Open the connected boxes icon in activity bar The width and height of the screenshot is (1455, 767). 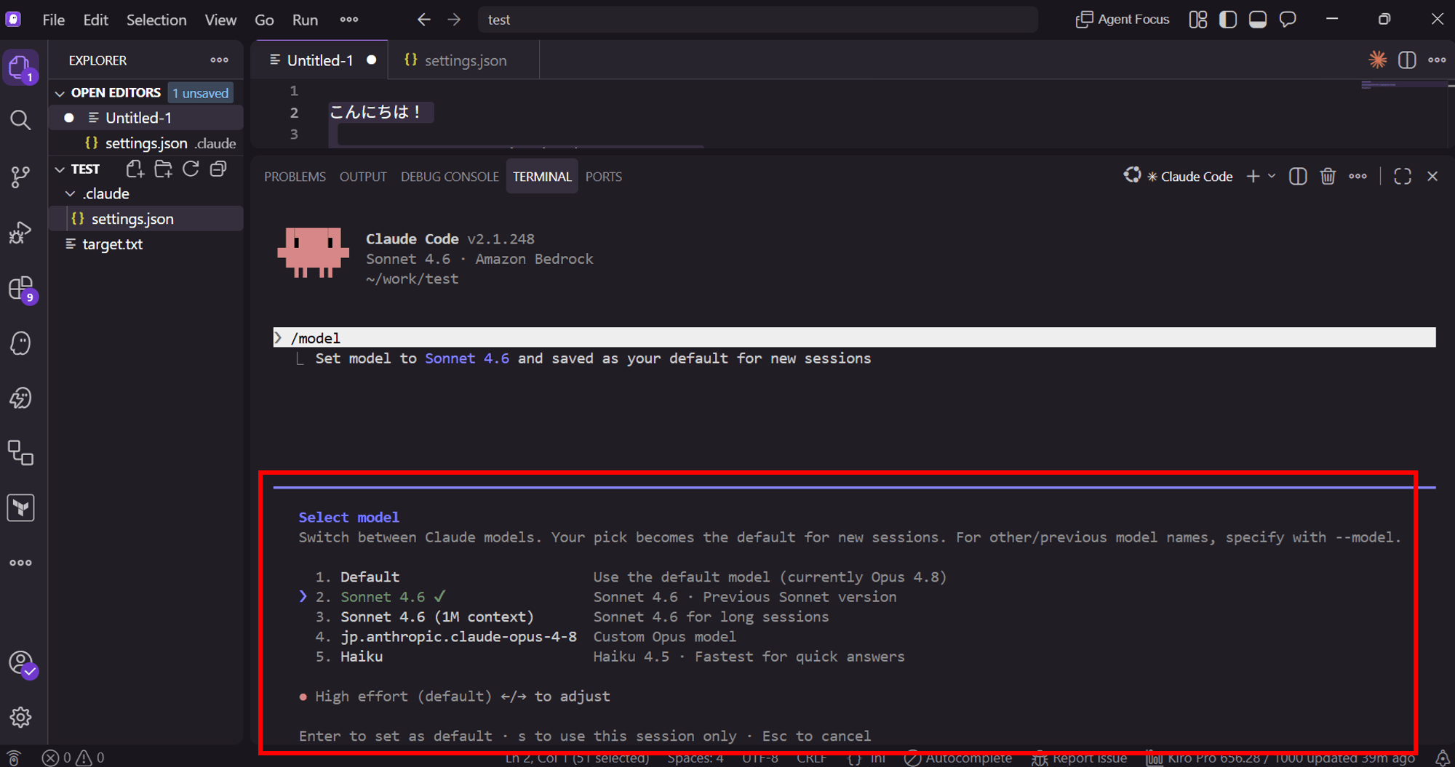(x=21, y=453)
